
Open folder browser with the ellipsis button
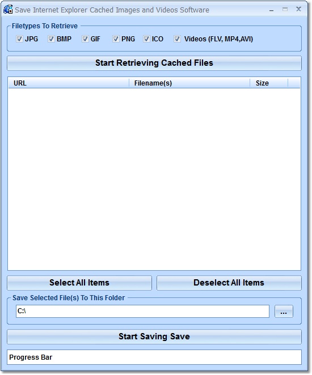284,312
